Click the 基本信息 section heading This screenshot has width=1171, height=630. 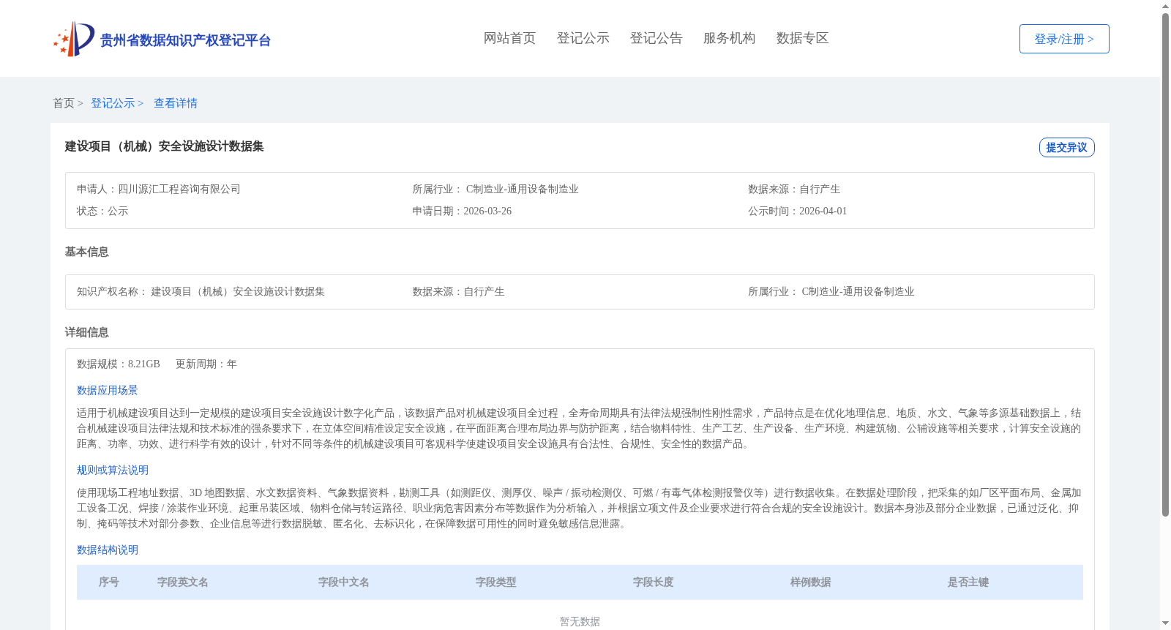pyautogui.click(x=86, y=252)
